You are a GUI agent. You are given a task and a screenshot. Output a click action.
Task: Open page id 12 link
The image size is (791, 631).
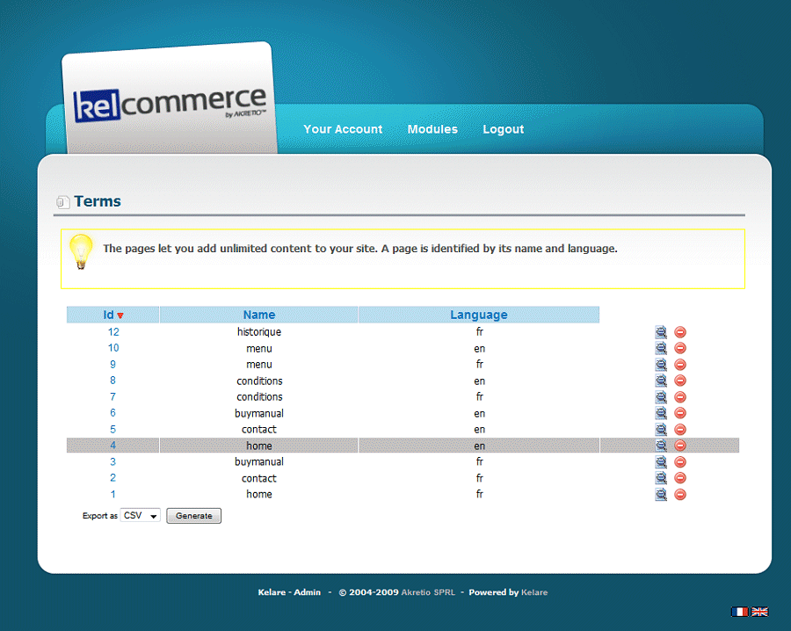tap(113, 332)
